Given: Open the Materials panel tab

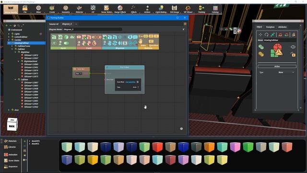Looking at the screenshot, I should pyautogui.click(x=11, y=141).
